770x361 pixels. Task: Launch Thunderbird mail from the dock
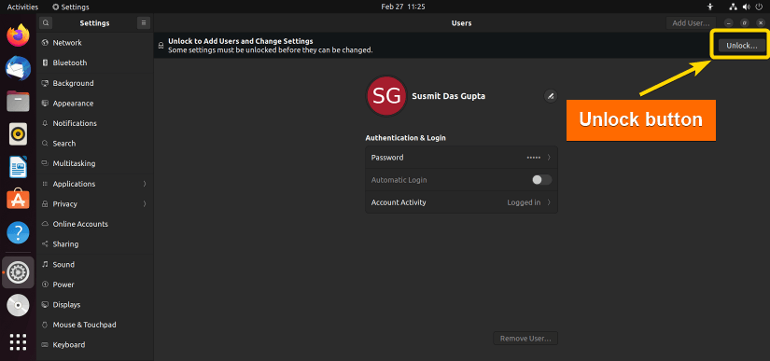(x=18, y=68)
